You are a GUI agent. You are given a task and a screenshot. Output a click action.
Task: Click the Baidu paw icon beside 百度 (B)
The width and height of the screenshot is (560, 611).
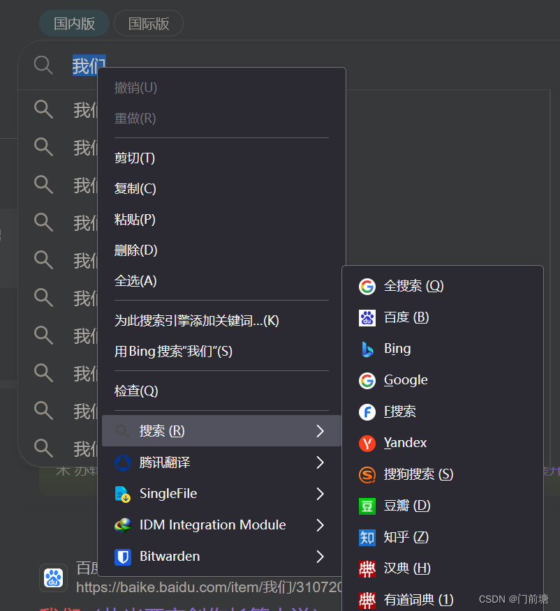point(367,318)
